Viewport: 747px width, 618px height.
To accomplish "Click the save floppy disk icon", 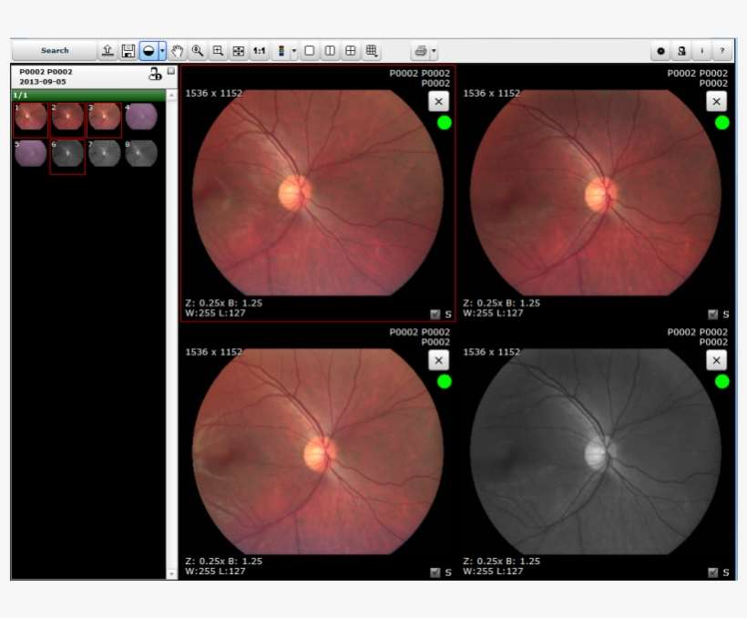I will coord(128,51).
